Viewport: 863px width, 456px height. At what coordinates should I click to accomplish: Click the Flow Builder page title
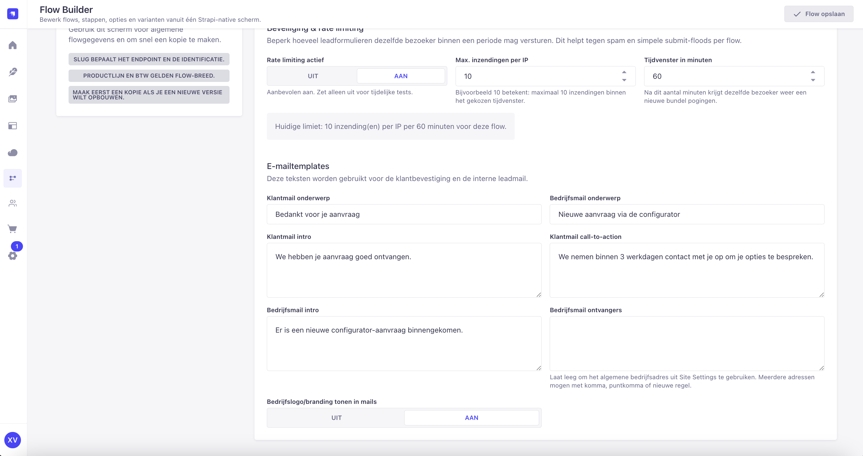[x=66, y=10]
